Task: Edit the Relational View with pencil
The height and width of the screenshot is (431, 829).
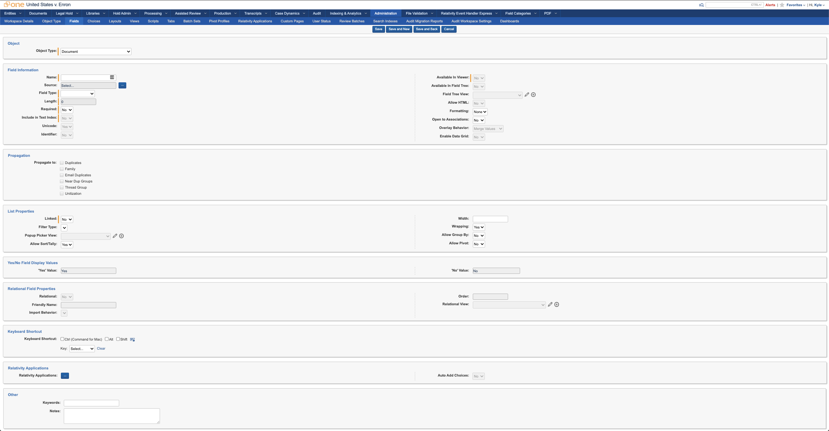Action: pos(550,305)
